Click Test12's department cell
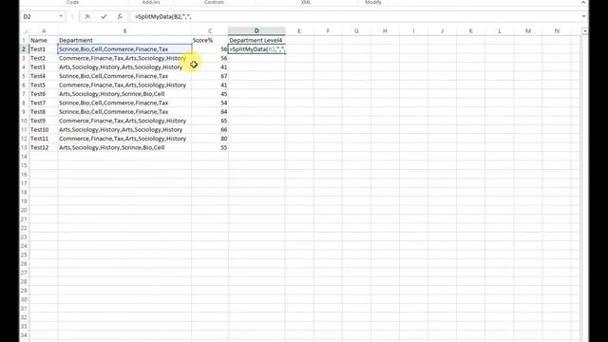Image resolution: width=608 pixels, height=342 pixels. [124, 147]
